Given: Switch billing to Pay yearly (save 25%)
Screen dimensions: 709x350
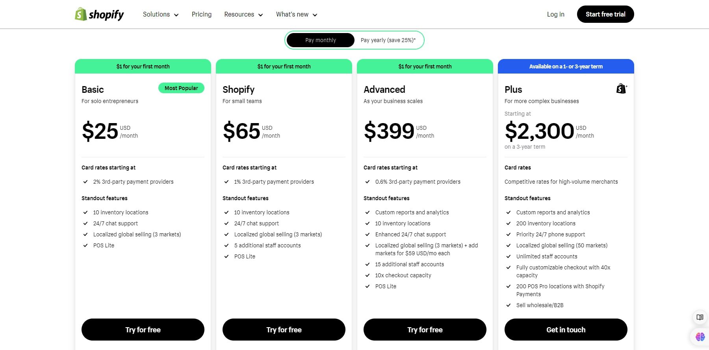Looking at the screenshot, I should (x=388, y=40).
